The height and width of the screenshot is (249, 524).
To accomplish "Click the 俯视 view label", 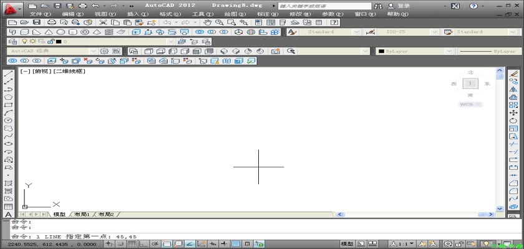I will point(42,72).
